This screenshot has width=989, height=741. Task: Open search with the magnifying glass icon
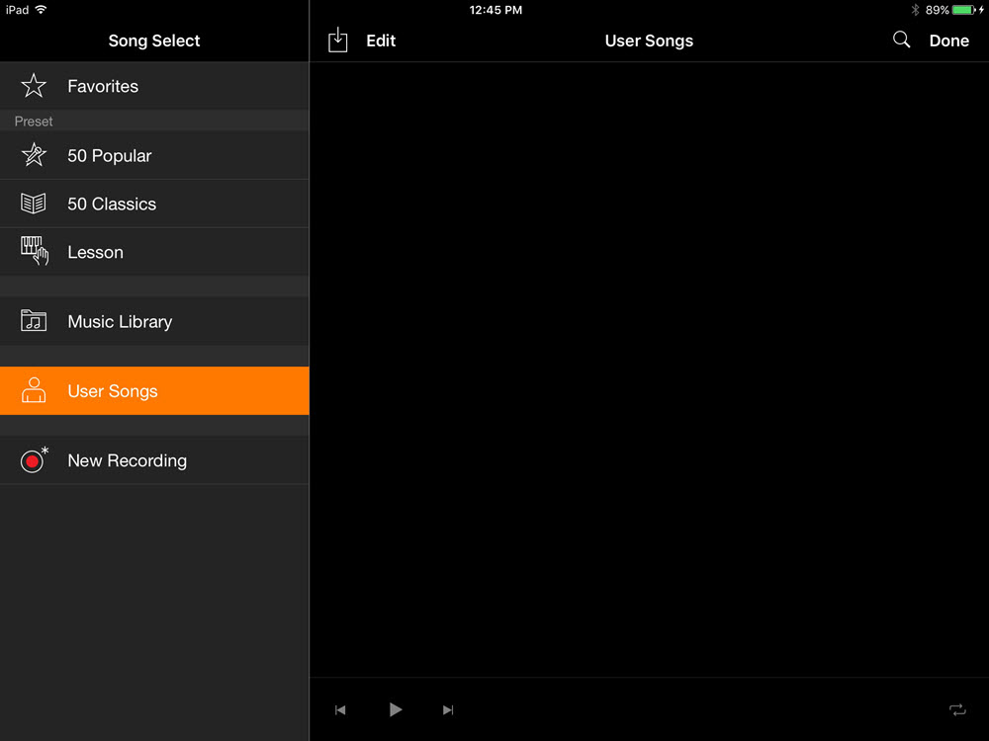tap(901, 41)
